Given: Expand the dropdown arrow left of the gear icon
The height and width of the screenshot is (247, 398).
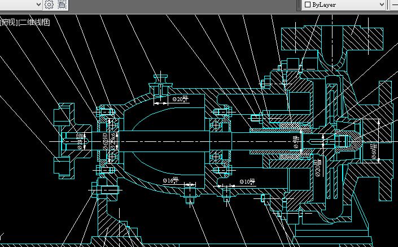Looking at the screenshot, I should [x=38, y=5].
